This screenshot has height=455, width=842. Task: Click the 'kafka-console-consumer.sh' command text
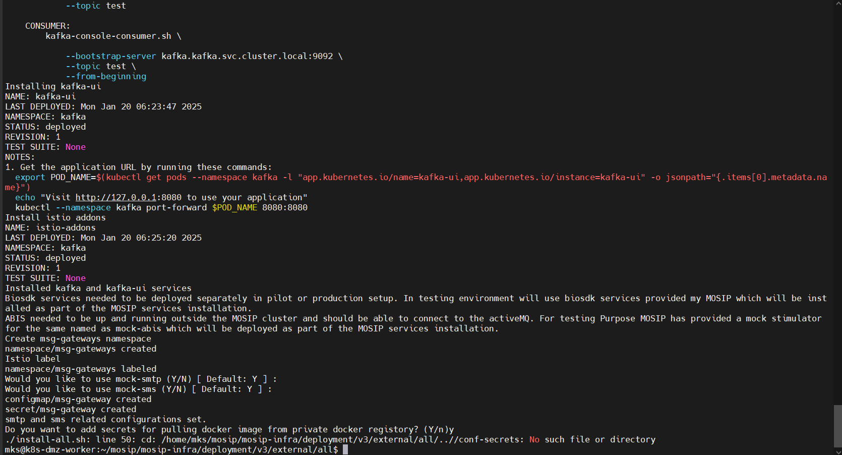click(108, 36)
